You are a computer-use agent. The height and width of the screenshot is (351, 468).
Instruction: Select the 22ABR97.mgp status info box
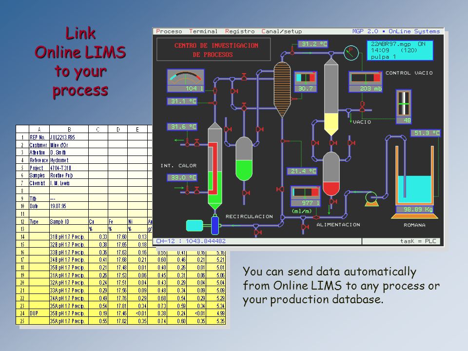(x=400, y=50)
